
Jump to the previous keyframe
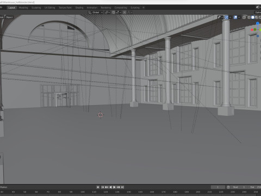point(107,187)
